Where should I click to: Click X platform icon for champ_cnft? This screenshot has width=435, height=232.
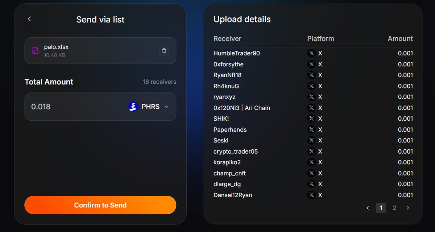[311, 173]
